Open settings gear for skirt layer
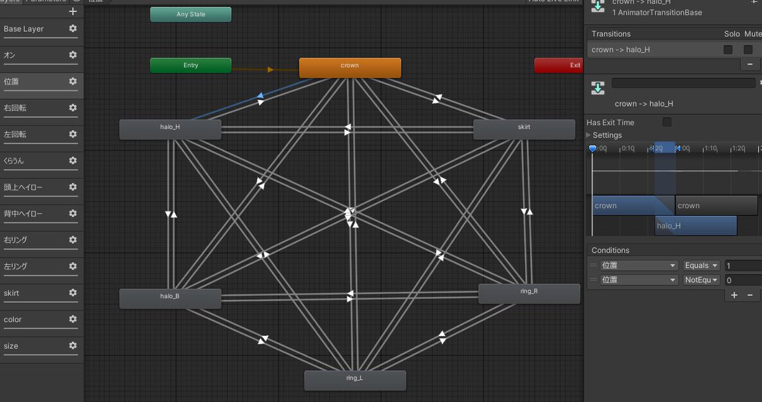Screen dimensions: 762x402 73,293
